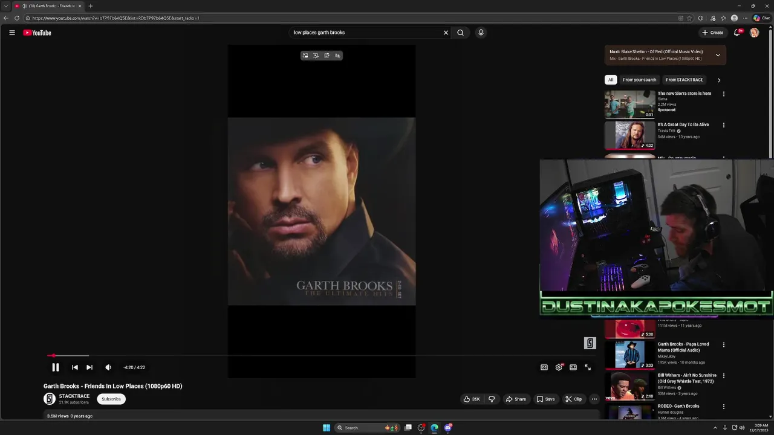774x435 pixels.
Task: Open options for RODEO- Garth Brooks video
Action: pos(724,407)
